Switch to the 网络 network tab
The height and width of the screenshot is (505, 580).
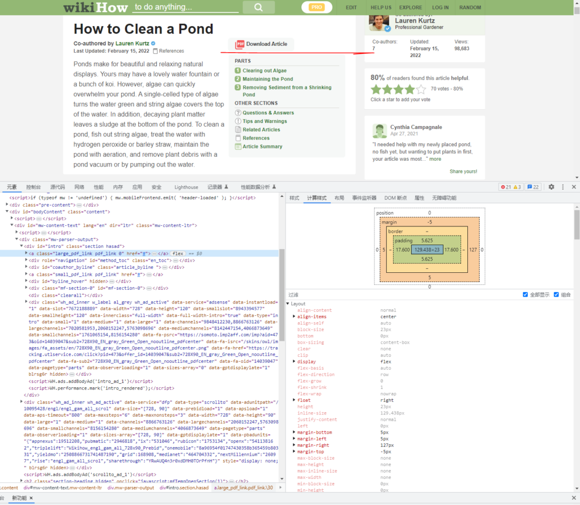point(79,187)
